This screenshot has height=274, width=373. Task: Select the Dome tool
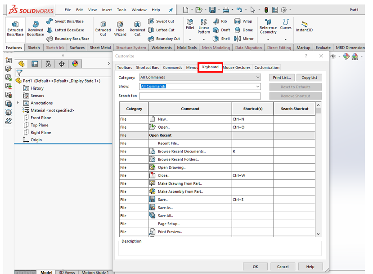[238, 30]
